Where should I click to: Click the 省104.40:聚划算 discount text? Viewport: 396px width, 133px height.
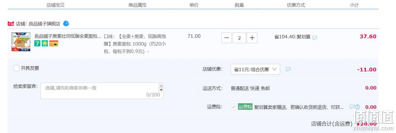point(292,37)
